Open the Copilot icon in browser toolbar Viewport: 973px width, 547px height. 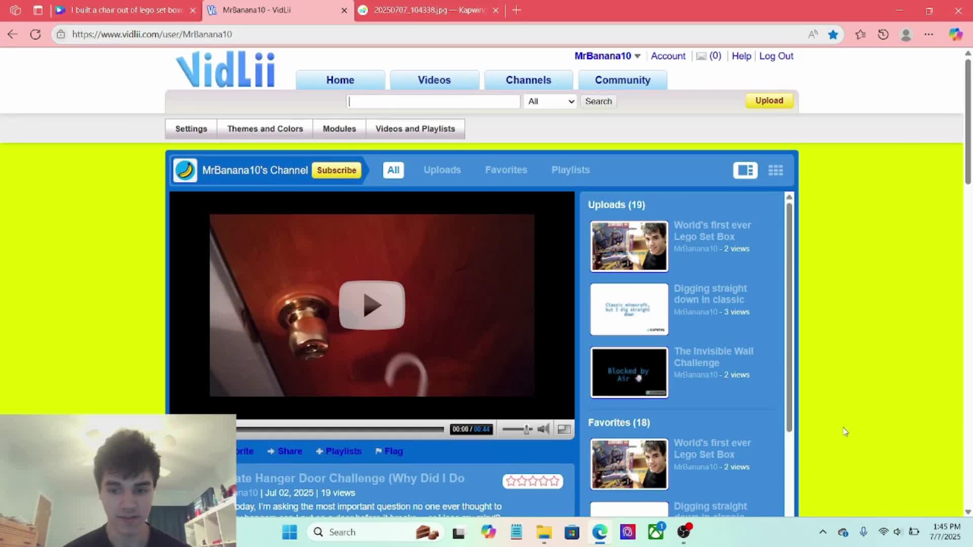[x=956, y=34]
